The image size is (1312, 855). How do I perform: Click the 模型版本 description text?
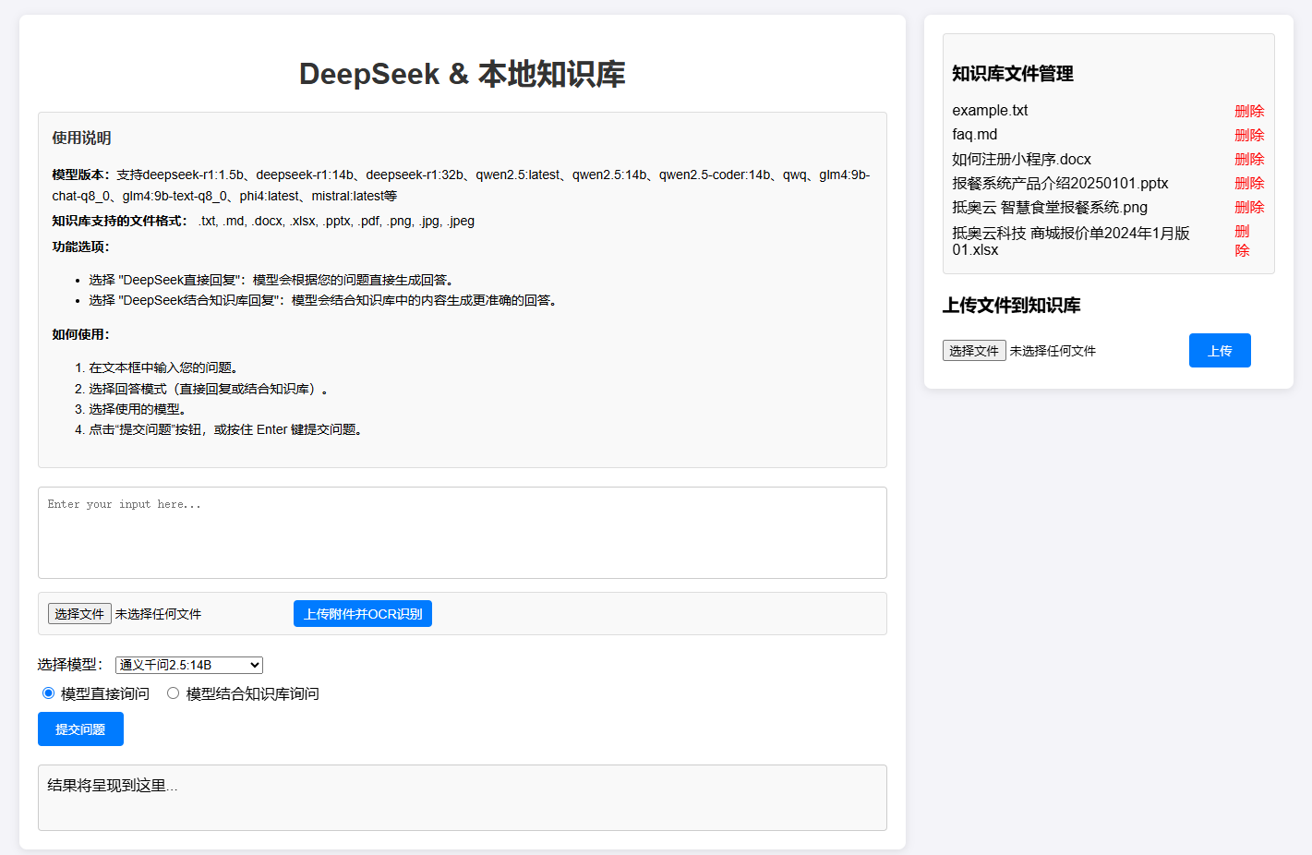[461, 185]
